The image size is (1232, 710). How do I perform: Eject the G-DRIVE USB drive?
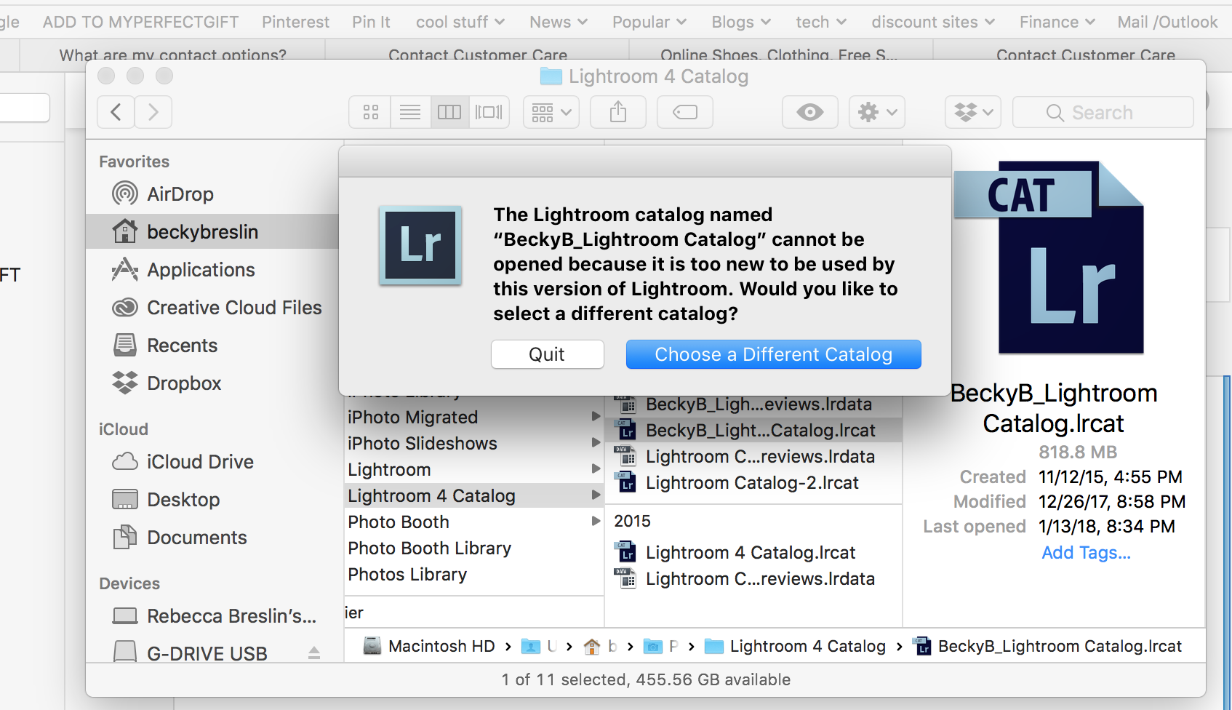pos(314,653)
